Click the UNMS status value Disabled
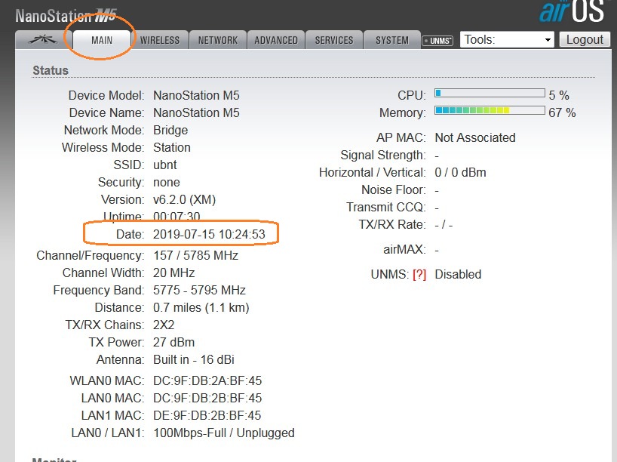 458,275
